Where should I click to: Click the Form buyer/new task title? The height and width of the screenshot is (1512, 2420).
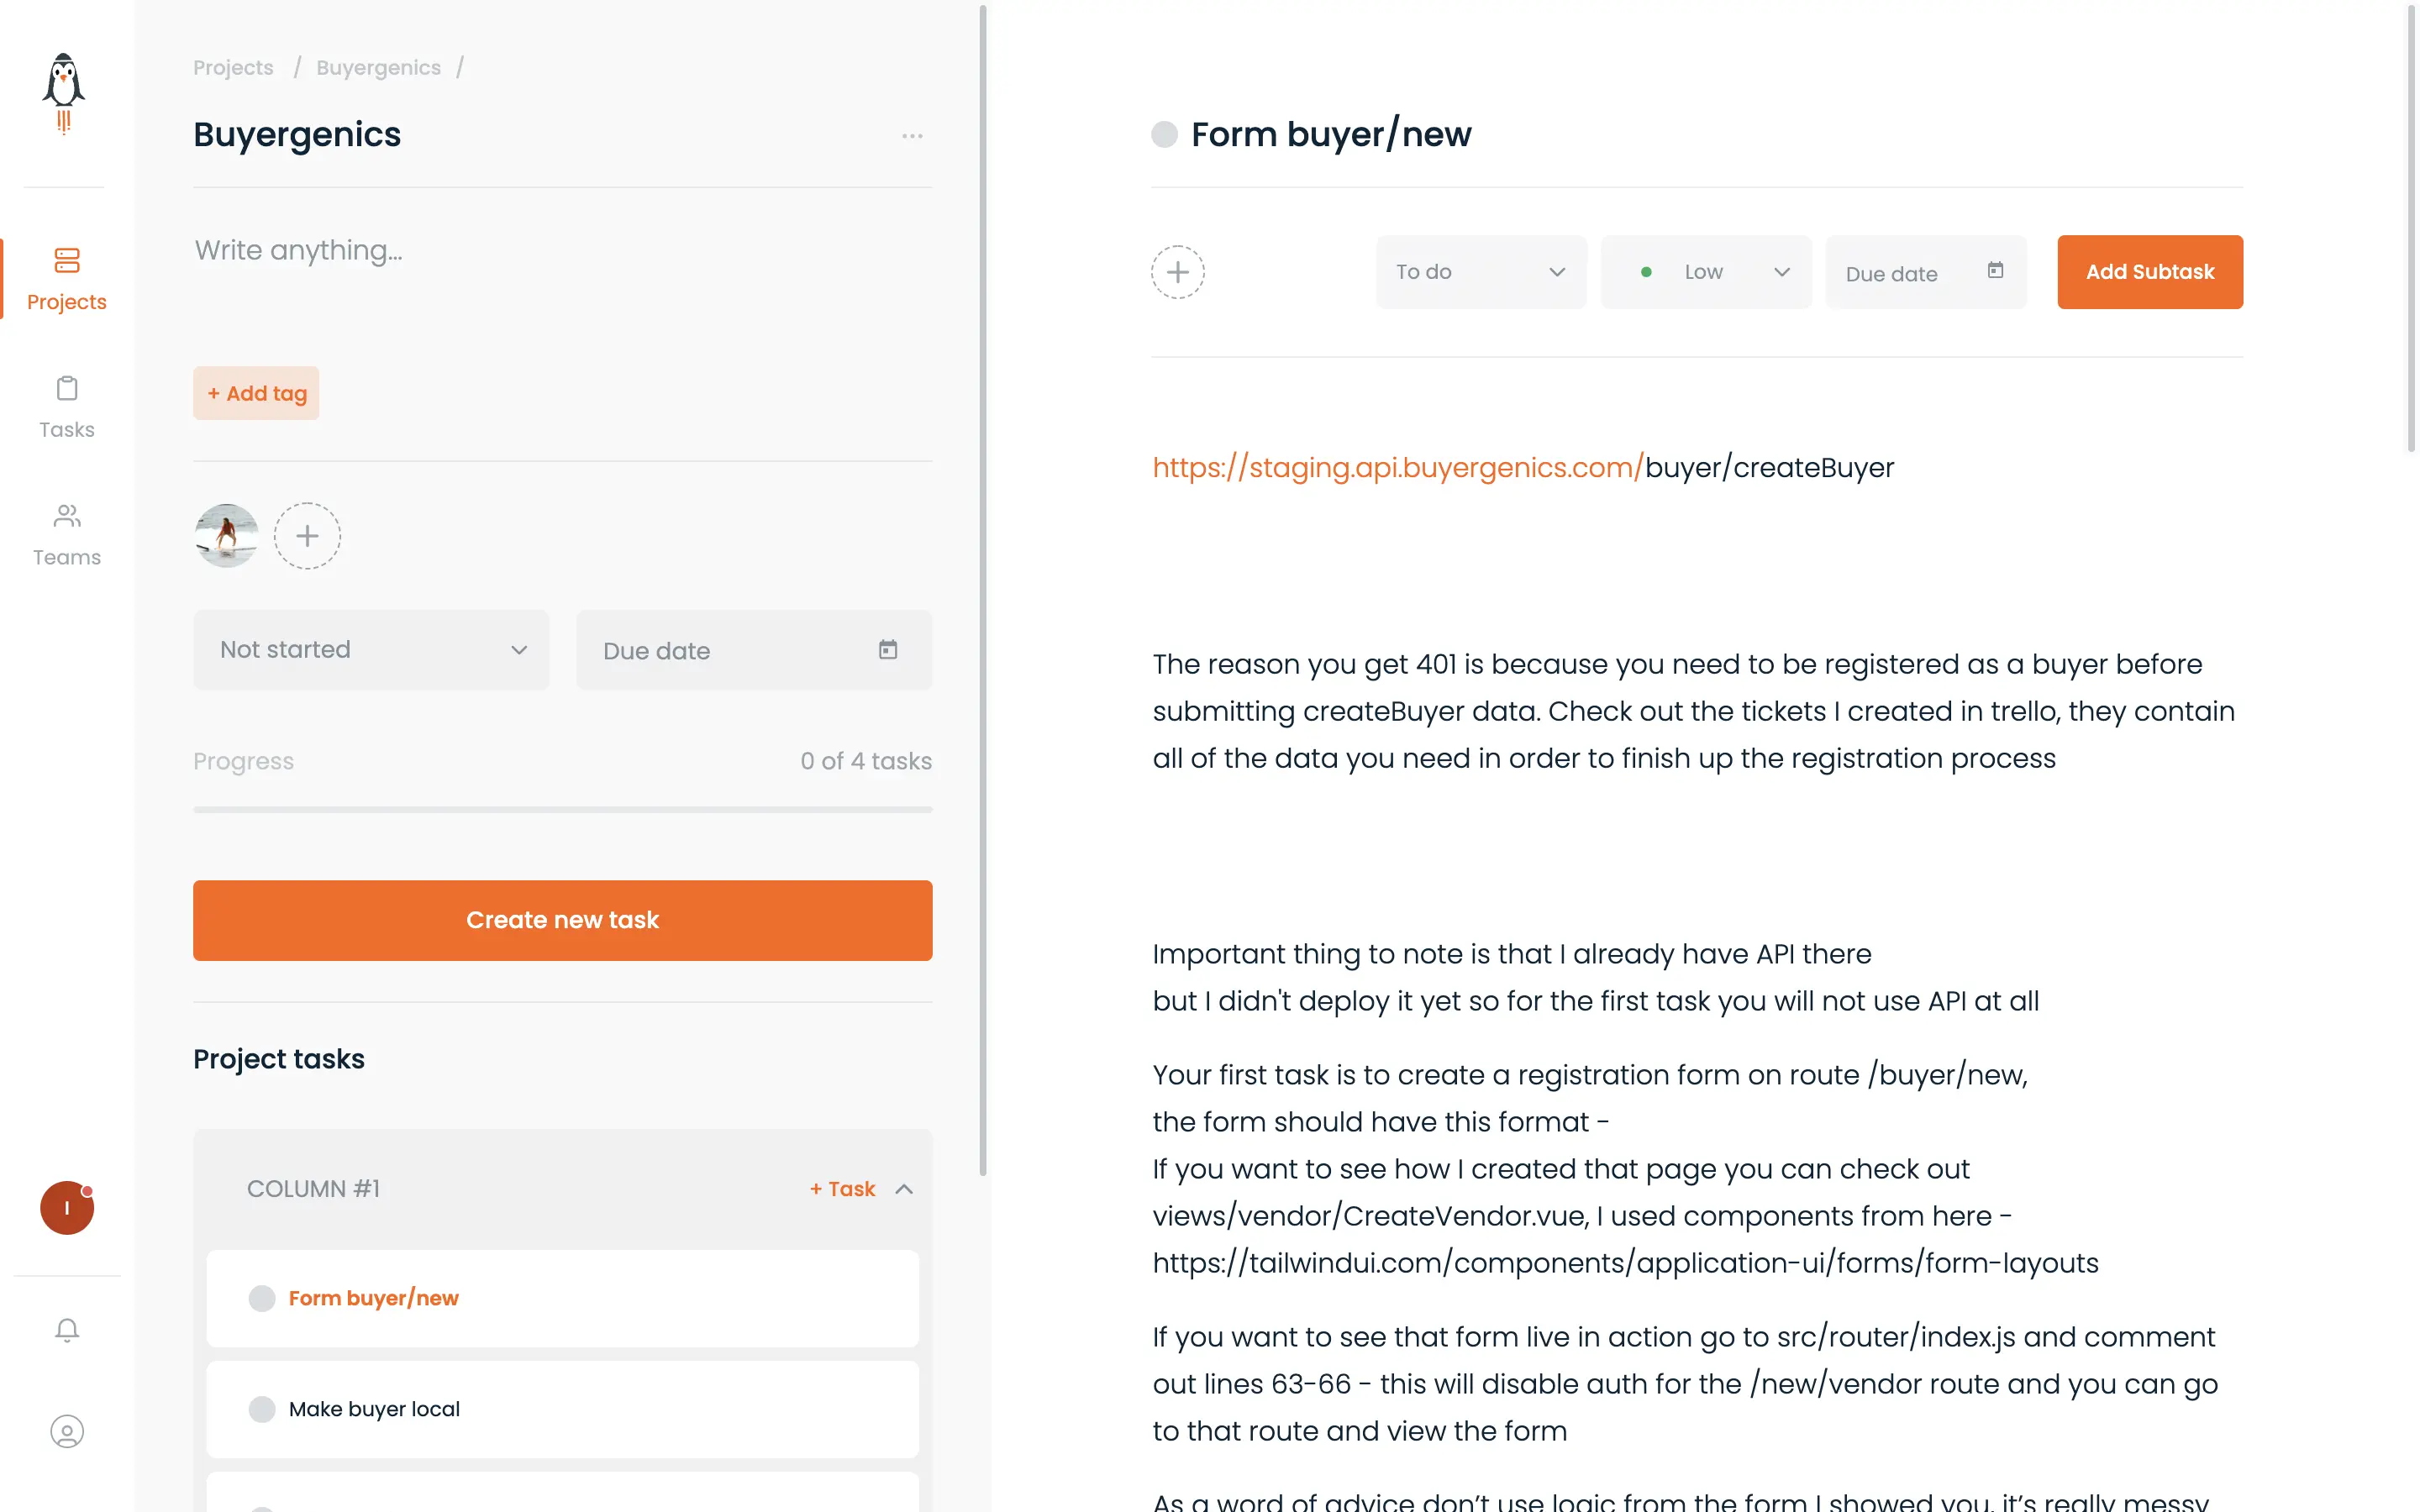[1331, 134]
